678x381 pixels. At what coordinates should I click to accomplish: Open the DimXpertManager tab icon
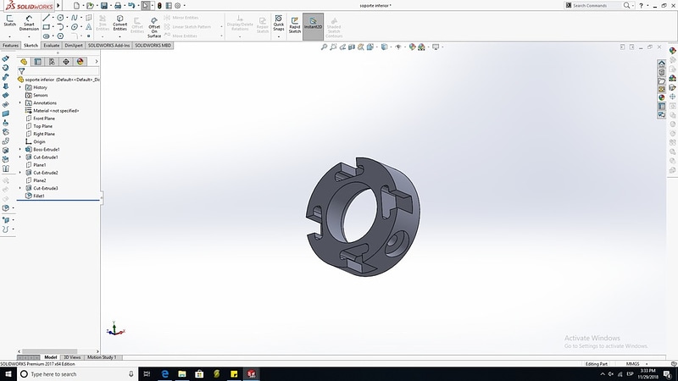66,62
